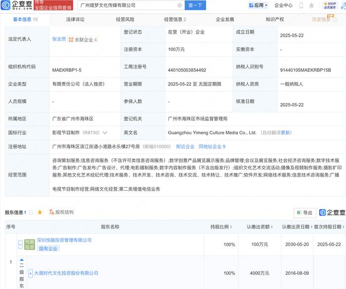Viewport: 346px width, 289px height.
Task: Open 大晟时代文化投资股份有限公司 shareholder link
Action: click(66, 273)
